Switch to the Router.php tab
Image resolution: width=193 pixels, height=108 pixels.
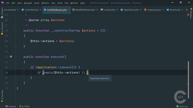coord(175,10)
